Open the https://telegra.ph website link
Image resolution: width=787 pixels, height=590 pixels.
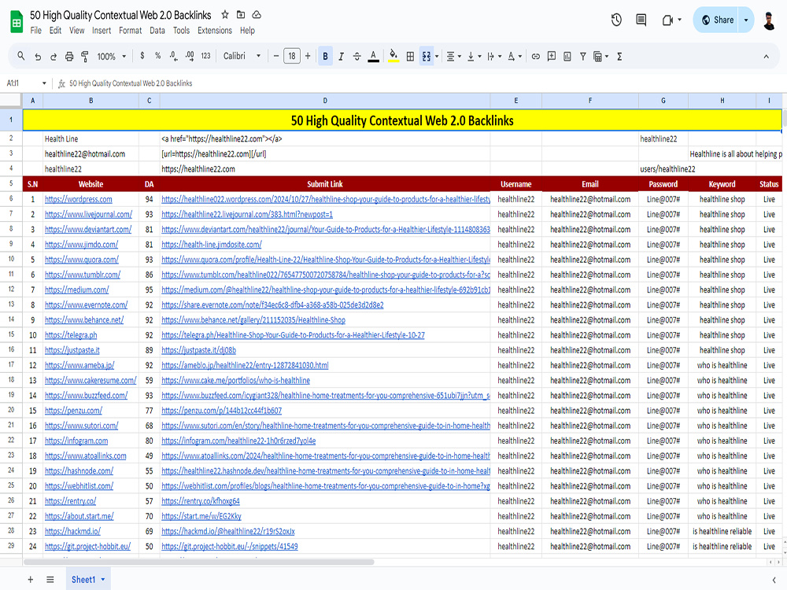(71, 335)
